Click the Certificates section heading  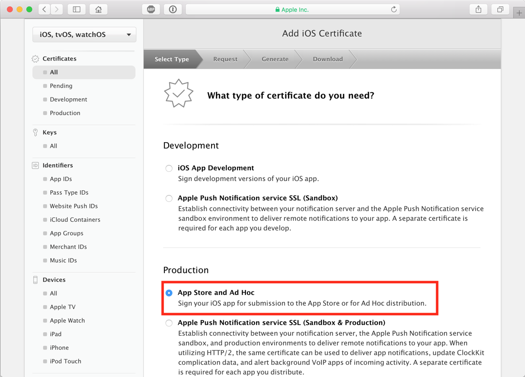point(59,59)
